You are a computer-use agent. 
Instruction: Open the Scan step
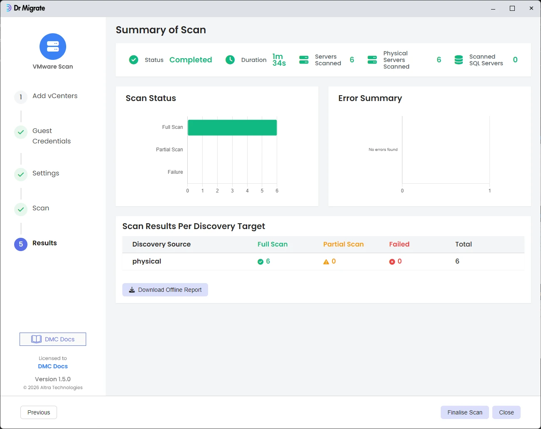click(41, 208)
